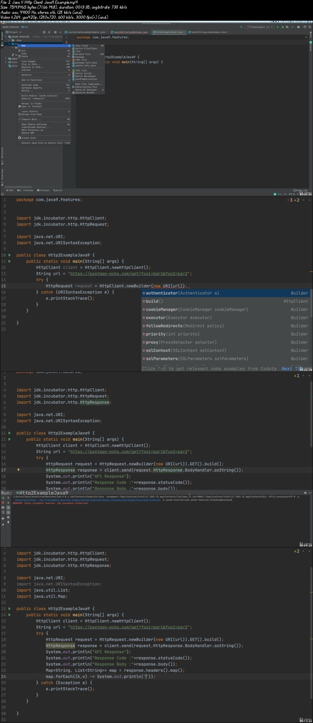Image resolution: width=313 pixels, height=723 pixels.
Task: Toggle Soft-Wrap in the Run console
Action: (8, 507)
